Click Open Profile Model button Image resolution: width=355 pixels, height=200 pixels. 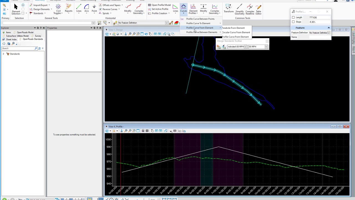(x=159, y=5)
